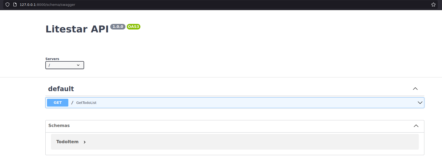Select the TodoItem schema name
This screenshot has height=161, width=442.
click(67, 142)
